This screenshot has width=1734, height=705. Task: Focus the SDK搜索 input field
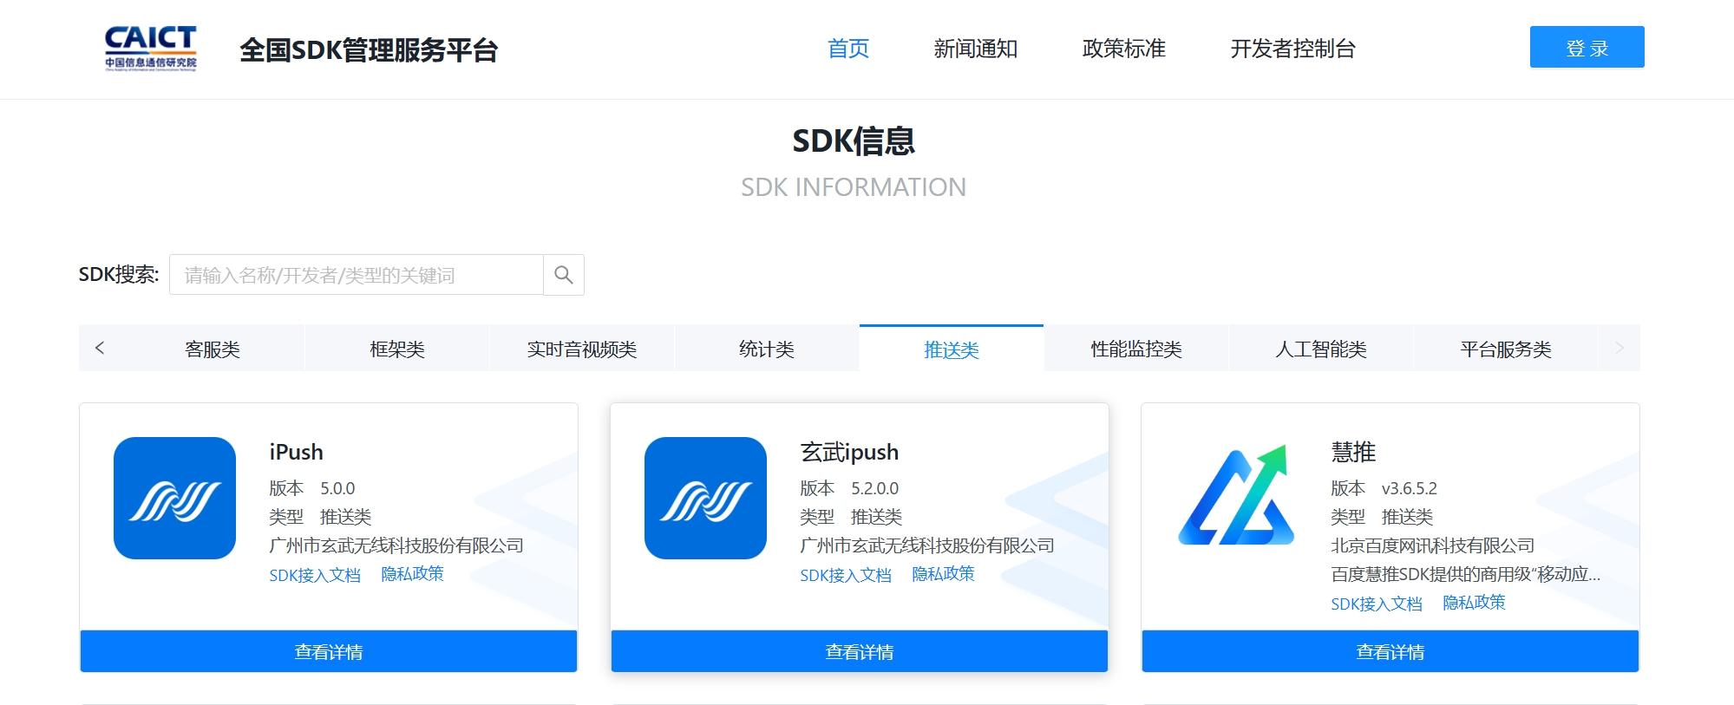click(x=357, y=275)
